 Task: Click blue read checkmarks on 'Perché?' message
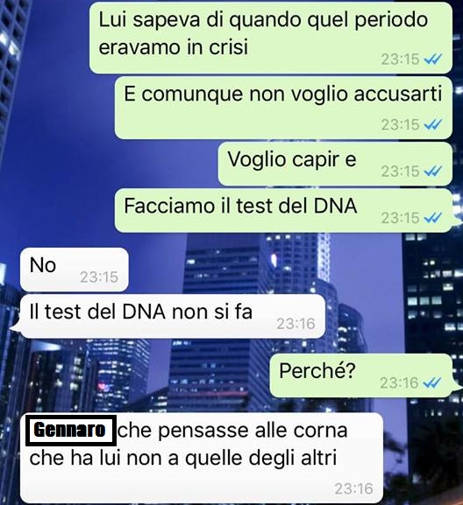[432, 383]
